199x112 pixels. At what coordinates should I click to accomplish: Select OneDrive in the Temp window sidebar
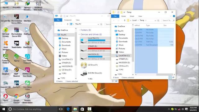(x=120, y=26)
